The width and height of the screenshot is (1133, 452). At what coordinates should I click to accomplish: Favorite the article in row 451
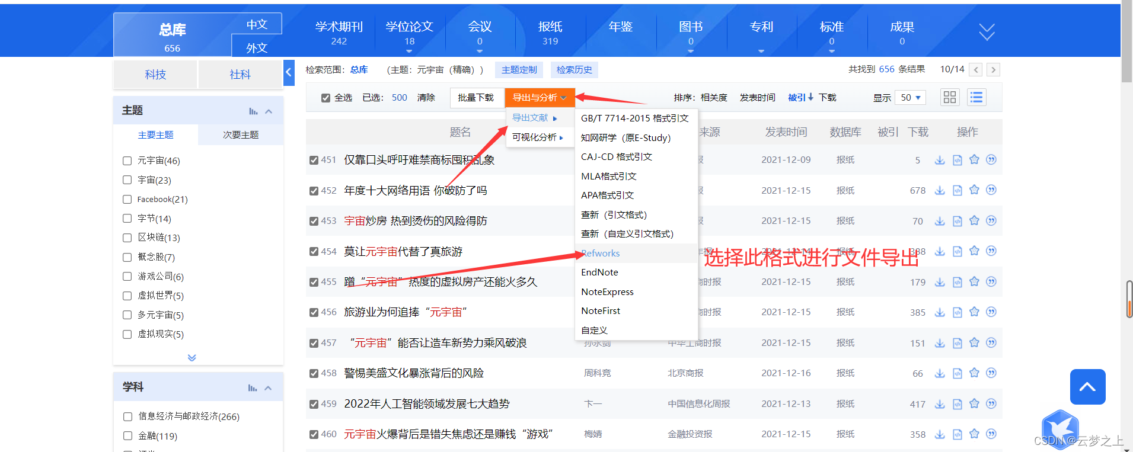974,159
